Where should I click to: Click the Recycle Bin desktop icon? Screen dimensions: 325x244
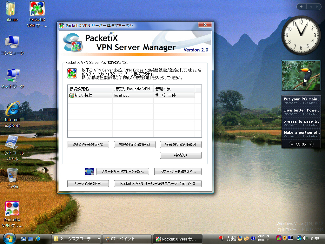click(12, 175)
